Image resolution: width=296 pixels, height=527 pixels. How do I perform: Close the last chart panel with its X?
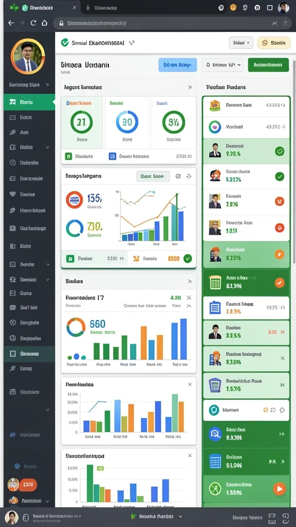point(190,455)
